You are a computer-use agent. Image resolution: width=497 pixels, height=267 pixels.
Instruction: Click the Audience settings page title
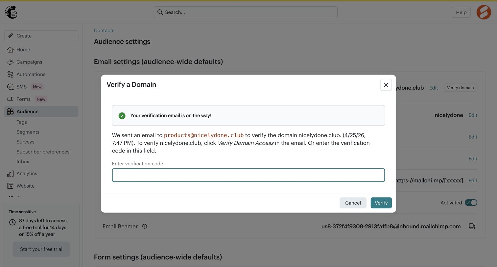coord(122,42)
